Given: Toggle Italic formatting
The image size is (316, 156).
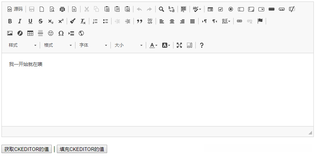Looking at the screenshot, I should (20, 21).
